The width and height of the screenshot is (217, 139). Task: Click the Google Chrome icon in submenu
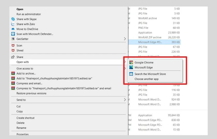[131, 63]
